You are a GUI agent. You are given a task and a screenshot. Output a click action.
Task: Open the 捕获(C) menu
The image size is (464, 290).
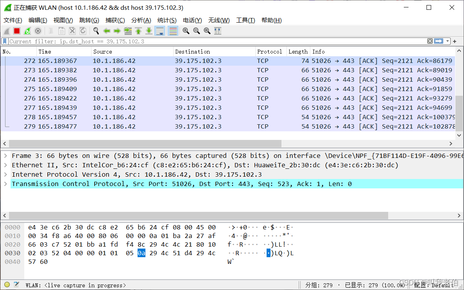115,20
